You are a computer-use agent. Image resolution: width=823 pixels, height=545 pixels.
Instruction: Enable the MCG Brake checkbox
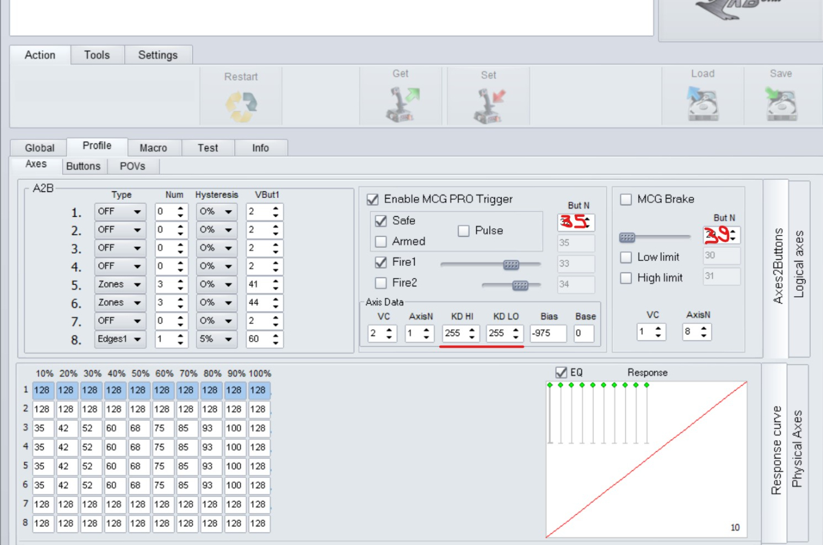tap(626, 199)
